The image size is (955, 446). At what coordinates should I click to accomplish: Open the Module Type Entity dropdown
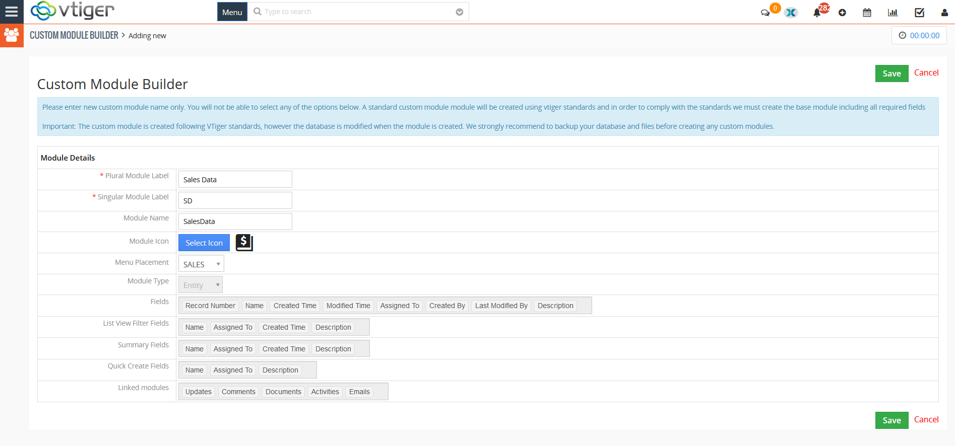(x=201, y=285)
